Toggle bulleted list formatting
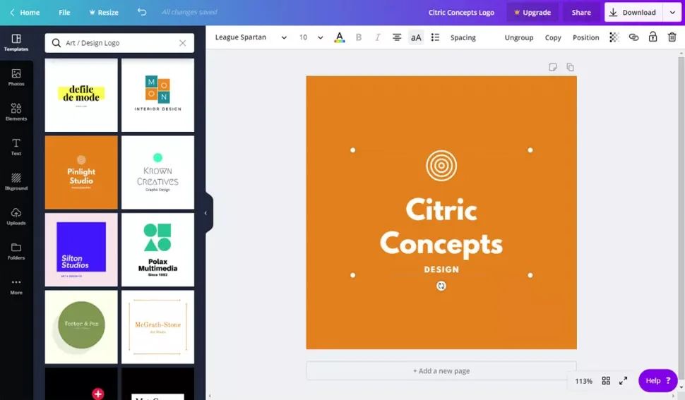Viewport: 685px width, 400px height. (435, 37)
